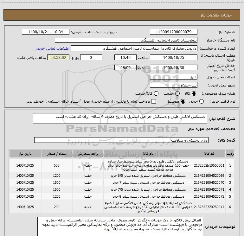Click the delivery province field البرز
This screenshot has height=236, width=244.
pos(174,77)
